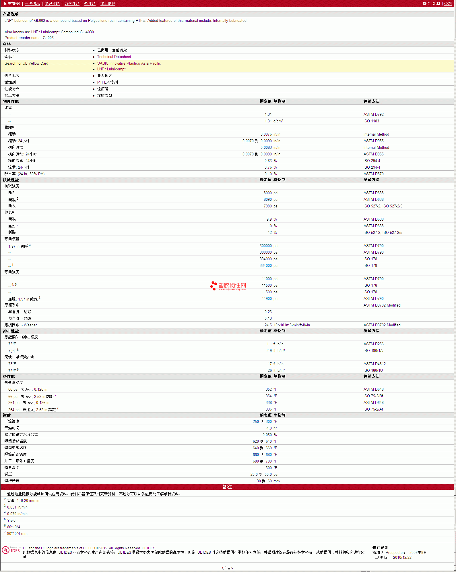Click the 7980 psi tensile value

271,206
